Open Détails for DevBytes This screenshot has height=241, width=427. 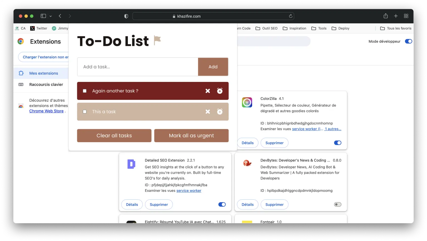tap(247, 204)
